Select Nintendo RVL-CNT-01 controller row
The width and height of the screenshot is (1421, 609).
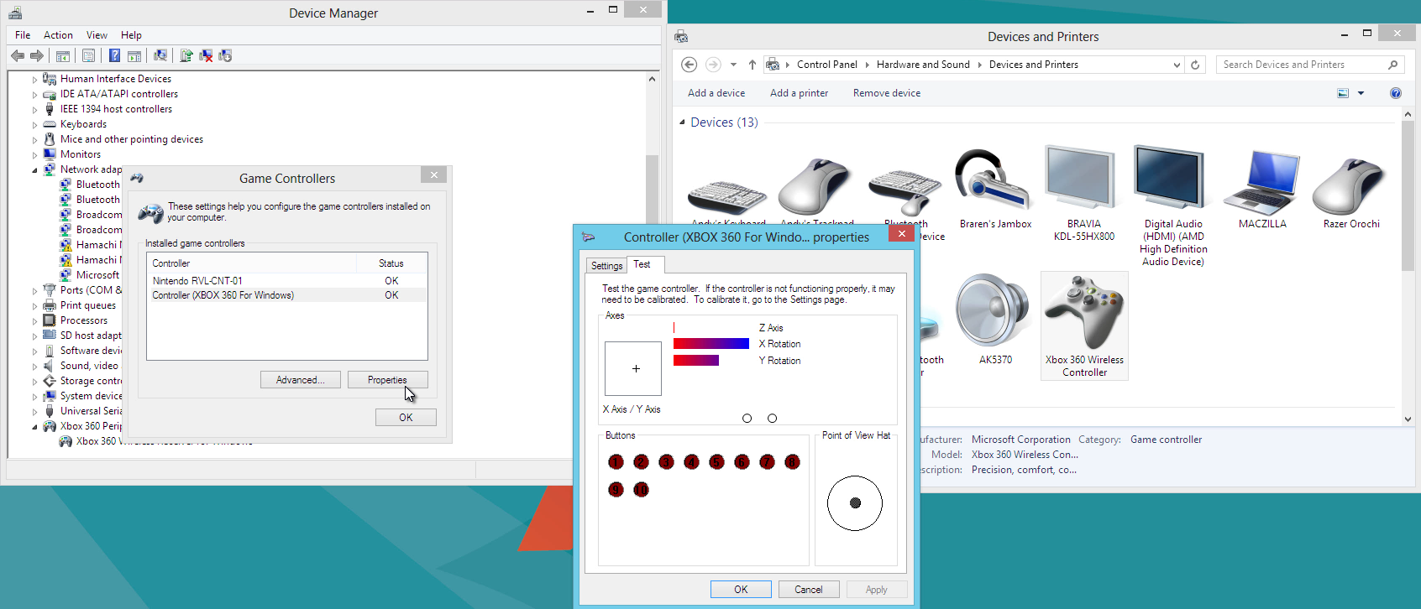coord(287,281)
